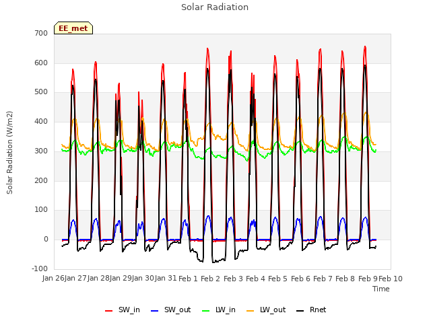Click the Feb 2 blue SW_out peak
Image resolution: width=431 pixels, height=323 pixels.
208,217
